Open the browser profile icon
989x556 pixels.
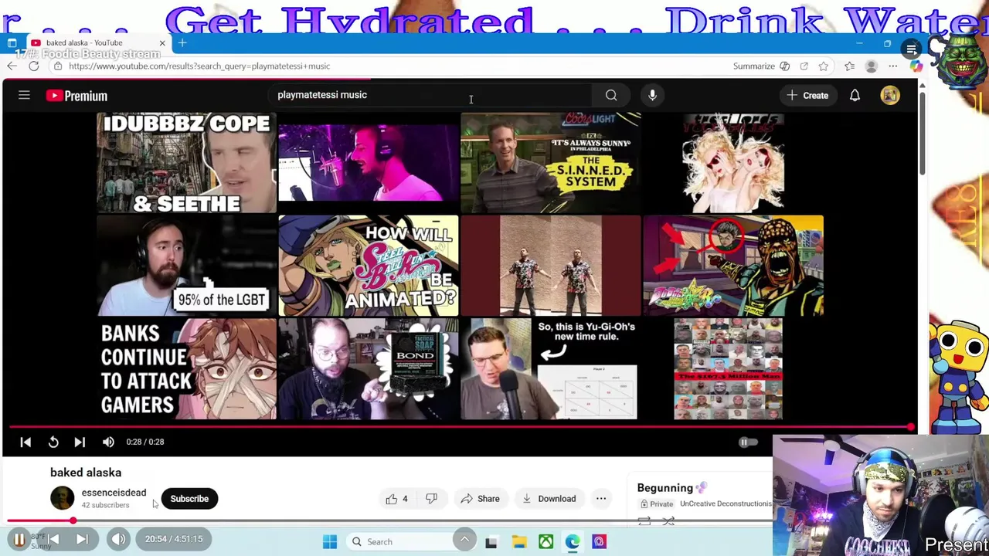click(x=871, y=66)
